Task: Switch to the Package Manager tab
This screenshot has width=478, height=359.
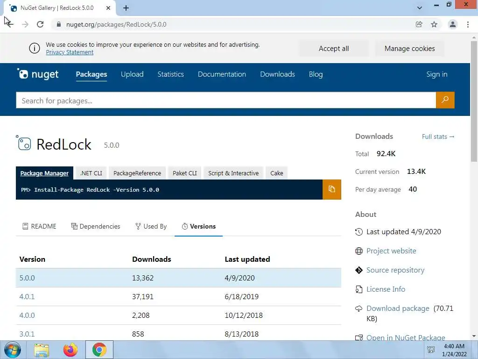Action: click(x=44, y=173)
